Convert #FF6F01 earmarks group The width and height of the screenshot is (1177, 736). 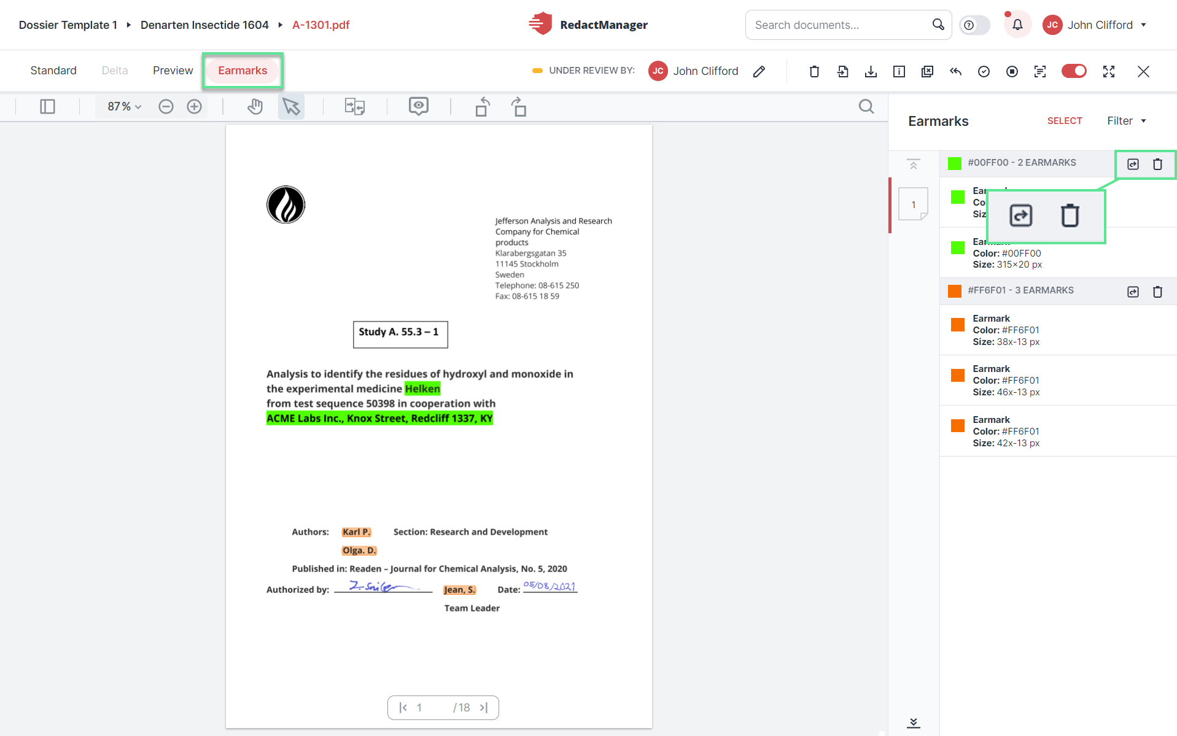1133,292
